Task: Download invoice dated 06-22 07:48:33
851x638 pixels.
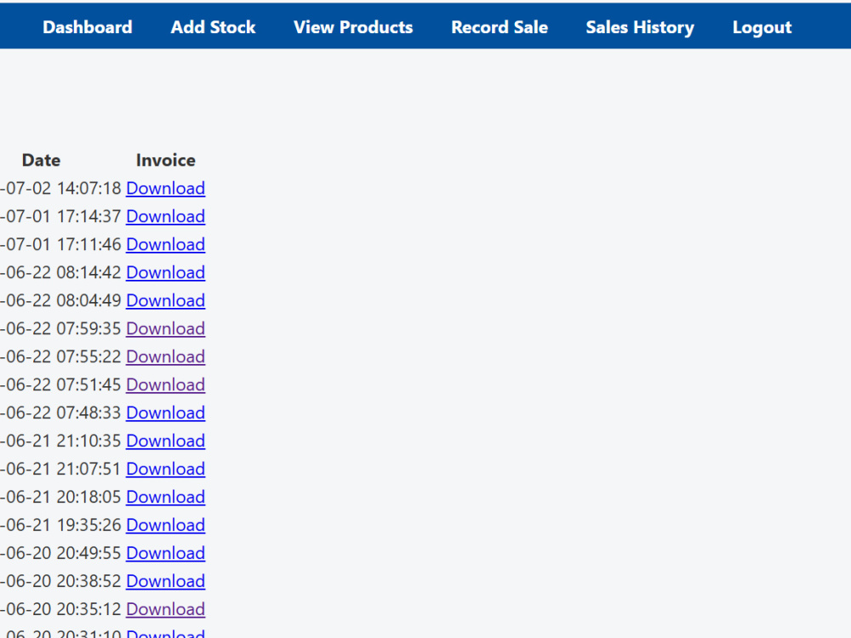Action: click(x=166, y=413)
